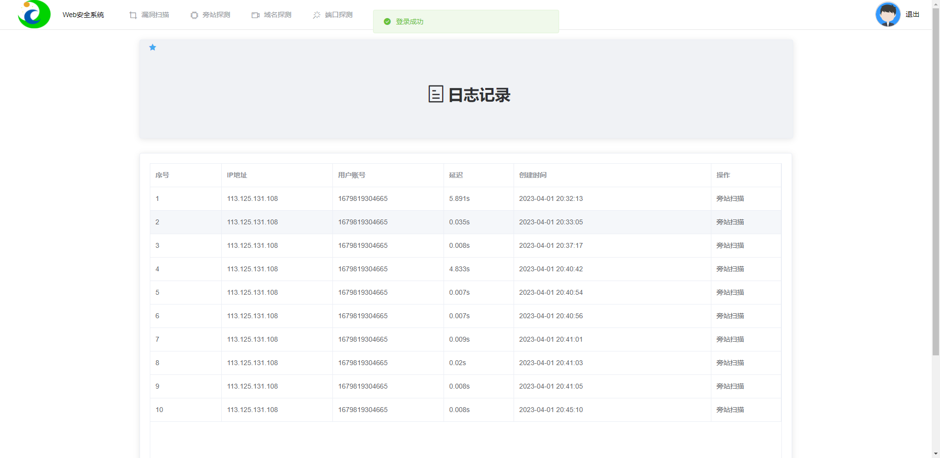Open the 漏洞扫描 menu item
The height and width of the screenshot is (458, 940).
point(149,15)
